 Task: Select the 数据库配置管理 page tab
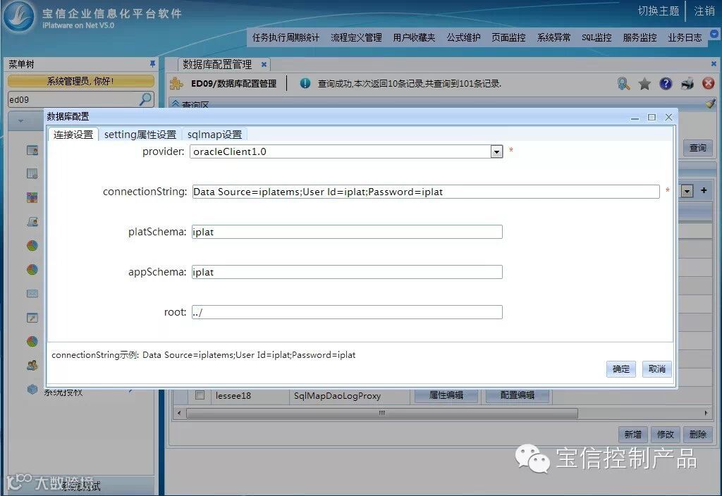click(x=217, y=64)
